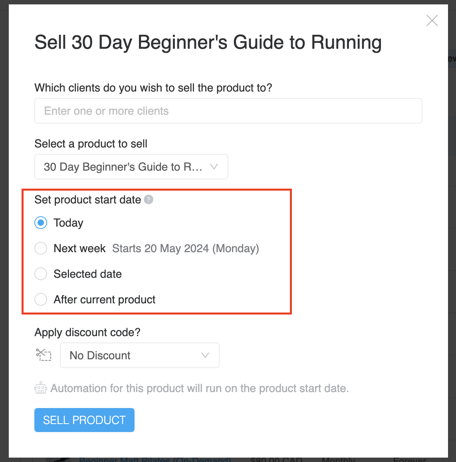
Task: Click the X to close the sell dialog
Action: click(432, 20)
